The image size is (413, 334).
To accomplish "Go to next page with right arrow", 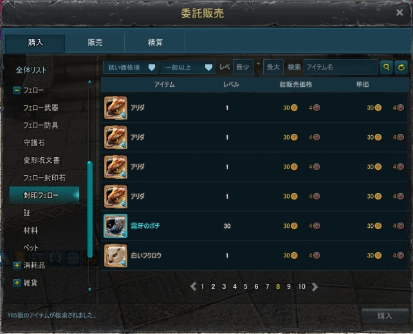I will (315, 286).
